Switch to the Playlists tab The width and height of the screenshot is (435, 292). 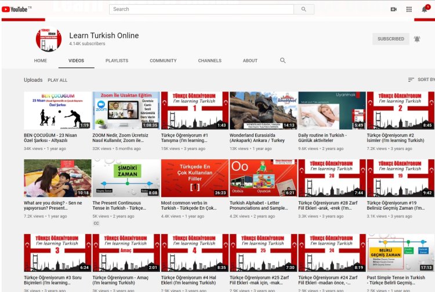[x=117, y=60]
